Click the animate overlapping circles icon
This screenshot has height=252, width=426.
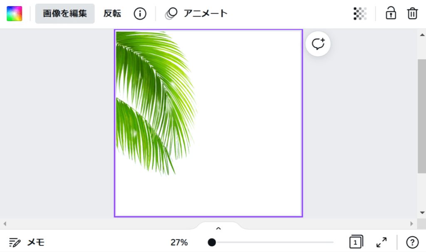point(171,14)
